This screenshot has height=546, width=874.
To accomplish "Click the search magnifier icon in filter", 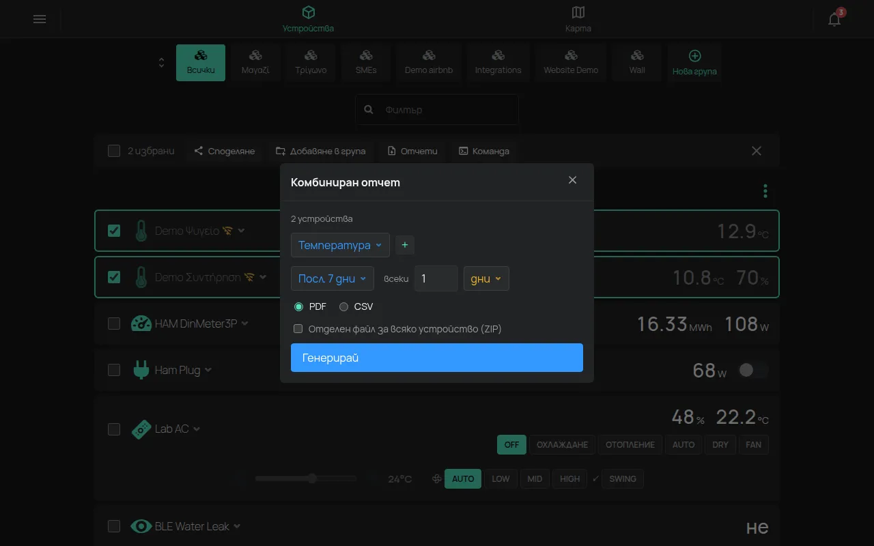I will point(369,109).
